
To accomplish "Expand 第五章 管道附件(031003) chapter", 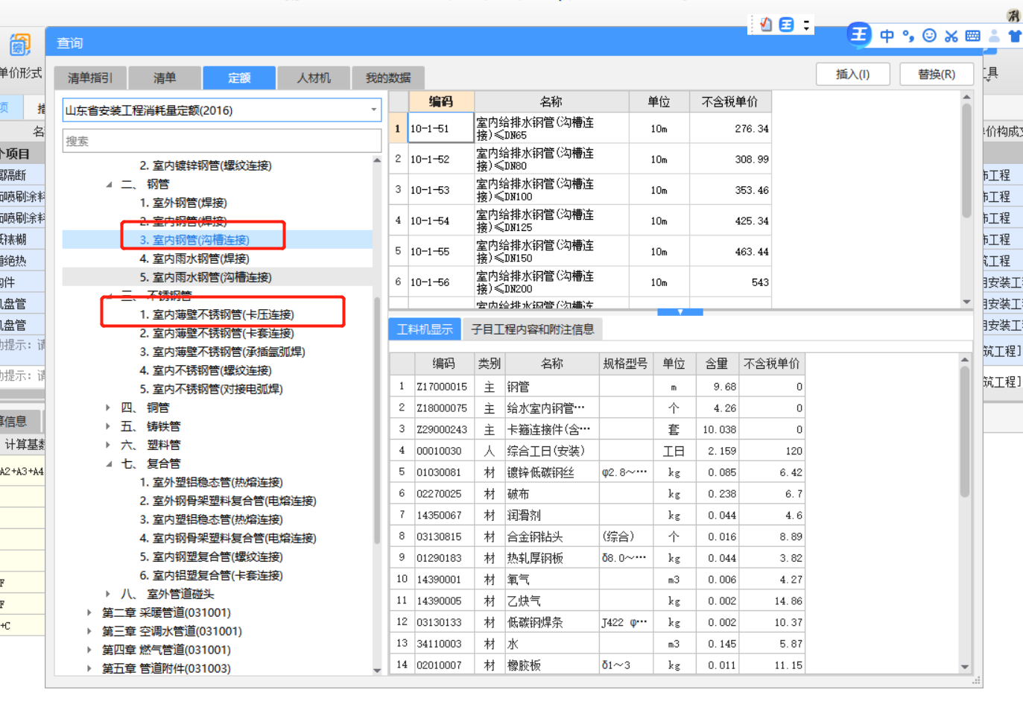I will [89, 668].
